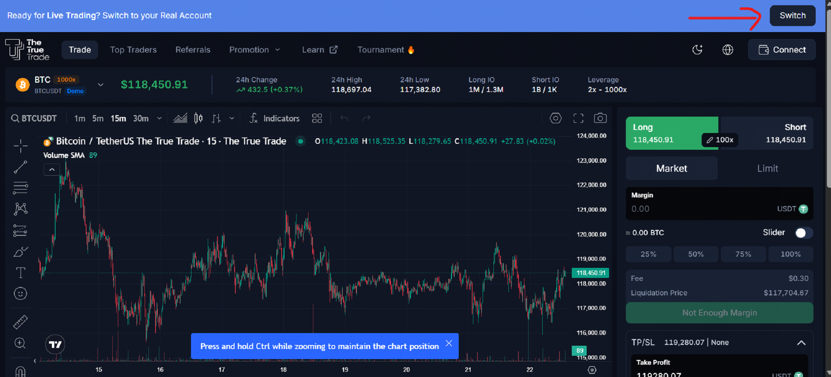
Task: Open the Indicators panel
Action: coord(275,118)
